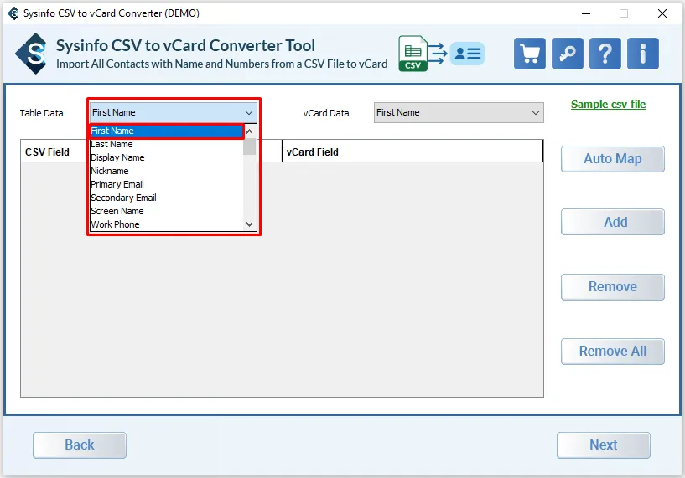Close the converter window

point(662,13)
